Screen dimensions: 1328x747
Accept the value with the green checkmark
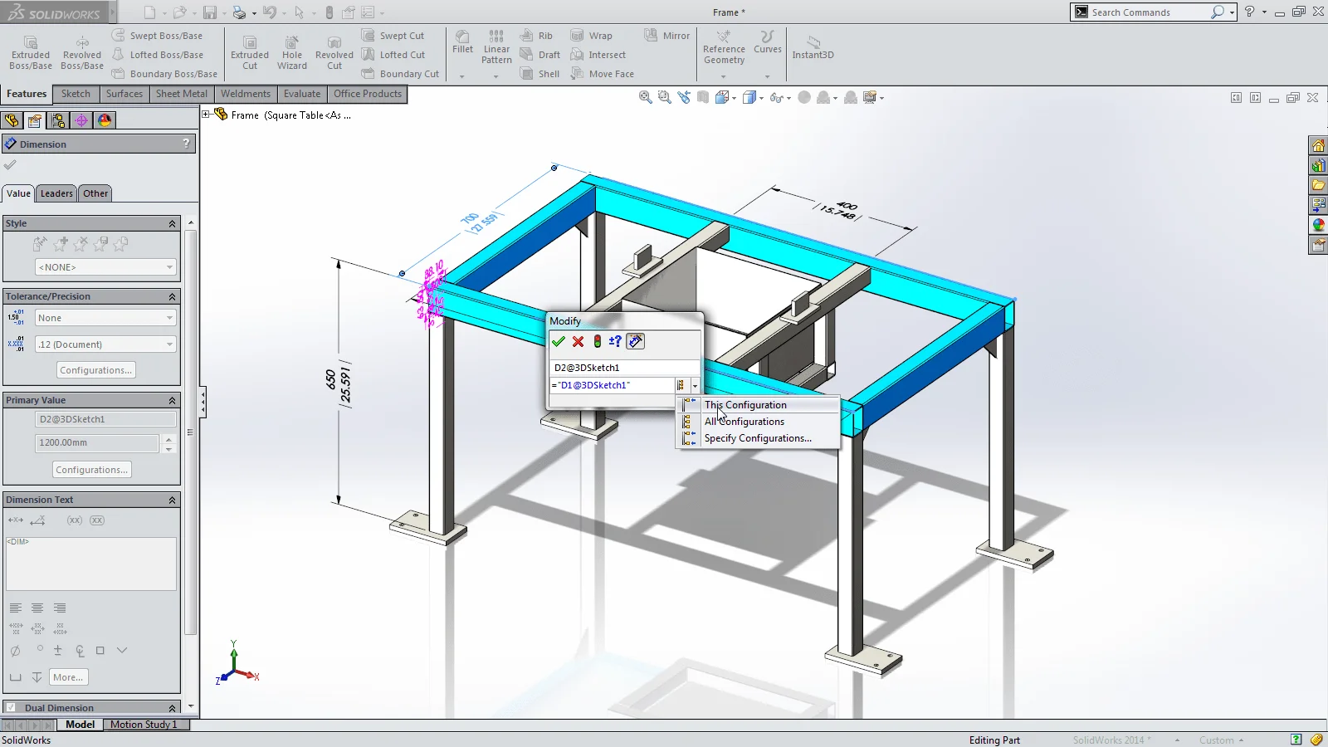(559, 341)
